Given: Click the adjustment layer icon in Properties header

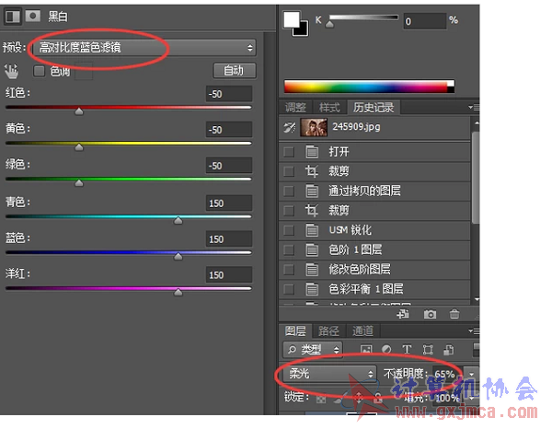Looking at the screenshot, I should (x=13, y=17).
